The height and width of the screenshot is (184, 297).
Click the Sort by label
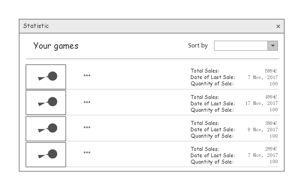pyautogui.click(x=198, y=46)
